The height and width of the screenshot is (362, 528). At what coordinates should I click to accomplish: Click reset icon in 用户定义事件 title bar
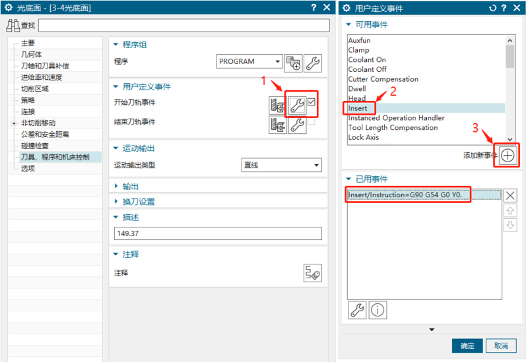pyautogui.click(x=492, y=8)
